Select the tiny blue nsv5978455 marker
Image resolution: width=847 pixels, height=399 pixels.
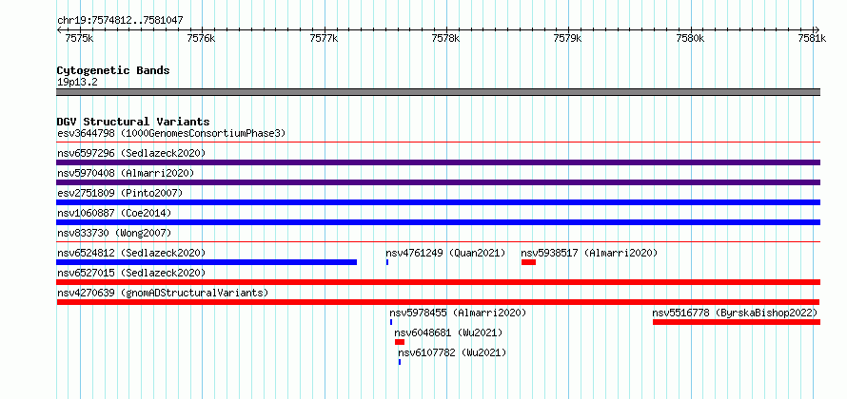click(x=391, y=322)
